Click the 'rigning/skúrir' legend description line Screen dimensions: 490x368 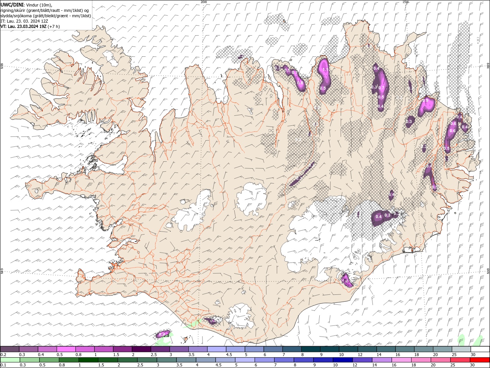pyautogui.click(x=45, y=10)
